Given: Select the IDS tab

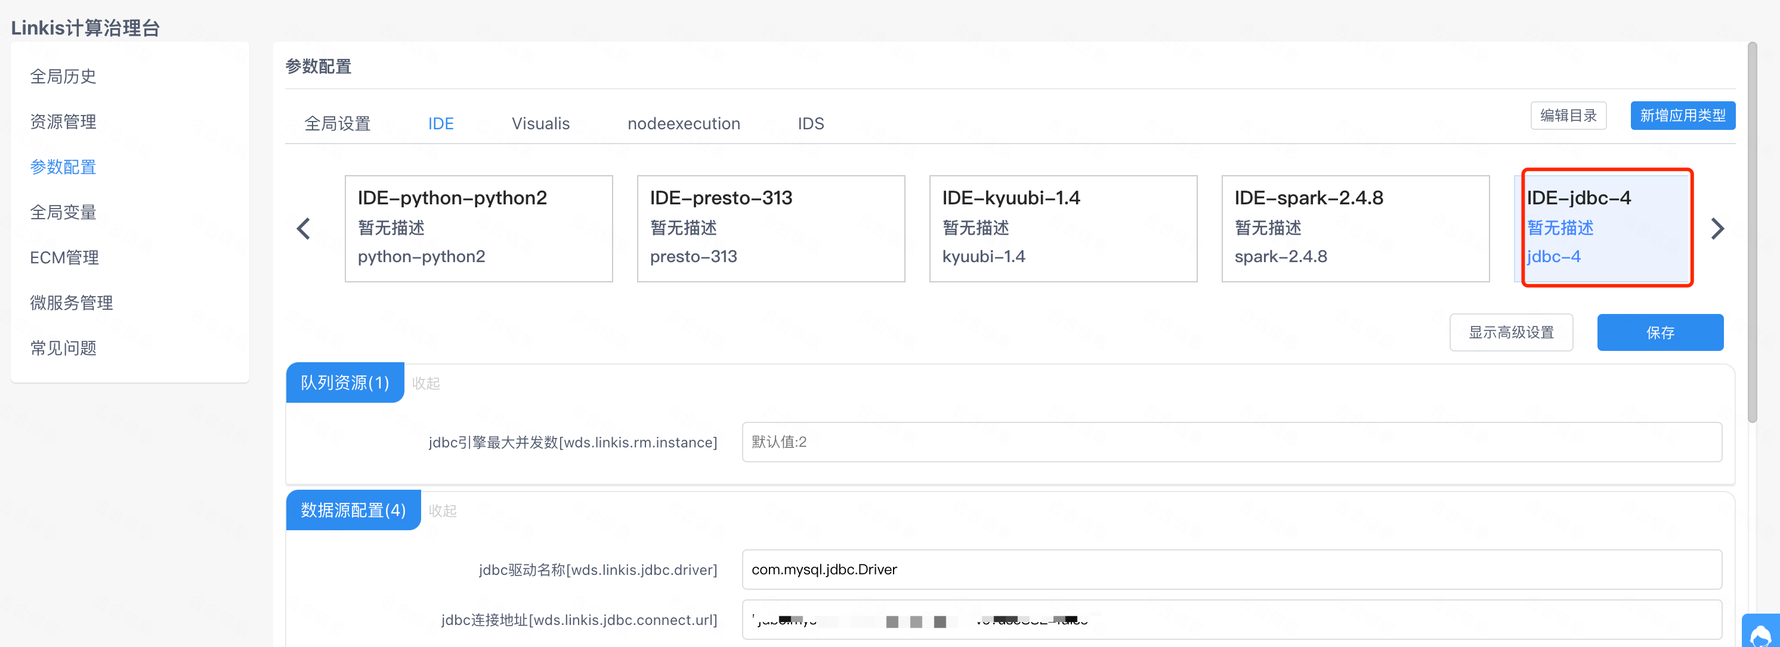Looking at the screenshot, I should click(811, 123).
